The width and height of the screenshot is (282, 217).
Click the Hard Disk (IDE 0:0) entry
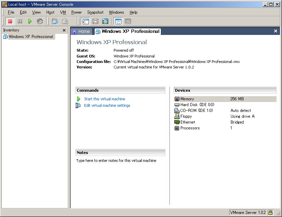coord(197,105)
